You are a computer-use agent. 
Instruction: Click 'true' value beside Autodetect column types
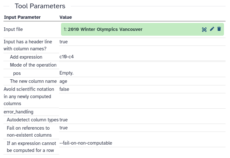(64, 120)
